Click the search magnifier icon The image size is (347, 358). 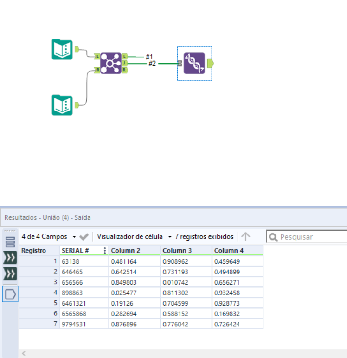coord(273,237)
